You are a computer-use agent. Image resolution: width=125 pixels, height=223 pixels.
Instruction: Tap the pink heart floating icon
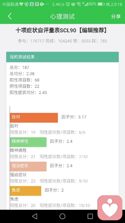pos(110,208)
